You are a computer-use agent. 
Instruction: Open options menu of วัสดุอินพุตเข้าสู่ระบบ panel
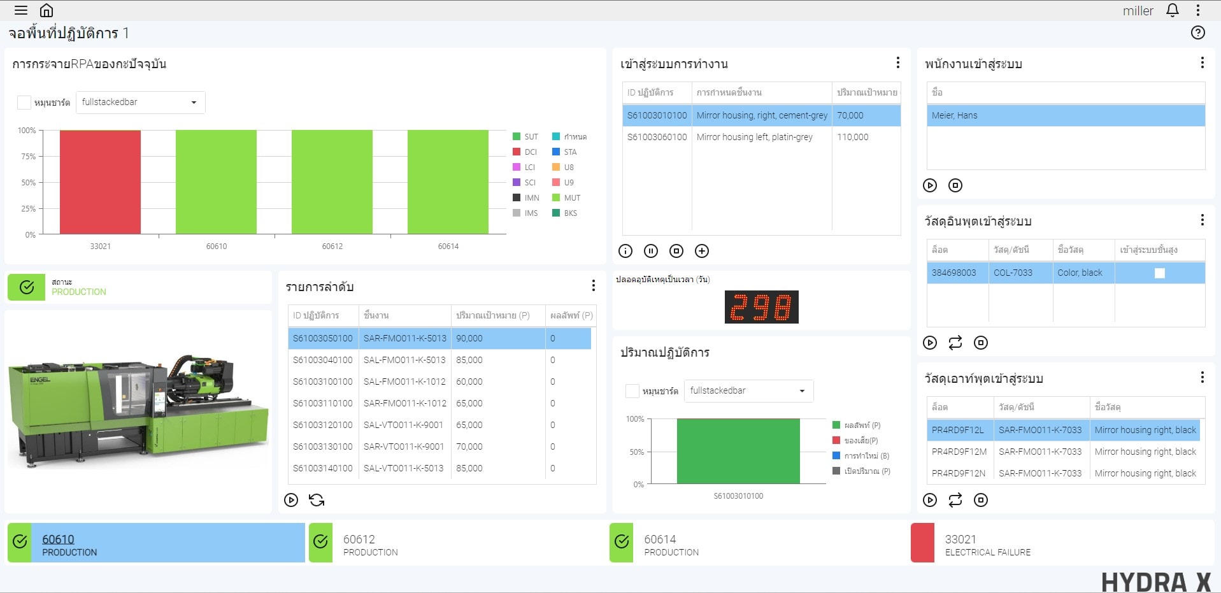click(1202, 220)
